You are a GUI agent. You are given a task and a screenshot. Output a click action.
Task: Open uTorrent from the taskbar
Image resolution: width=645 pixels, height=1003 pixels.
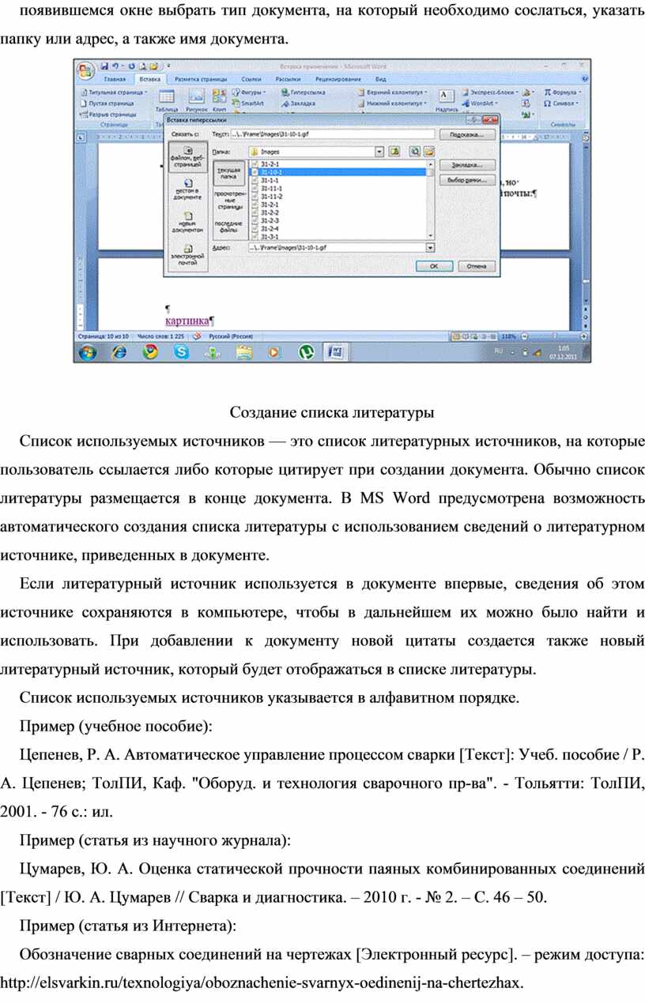[x=306, y=351]
